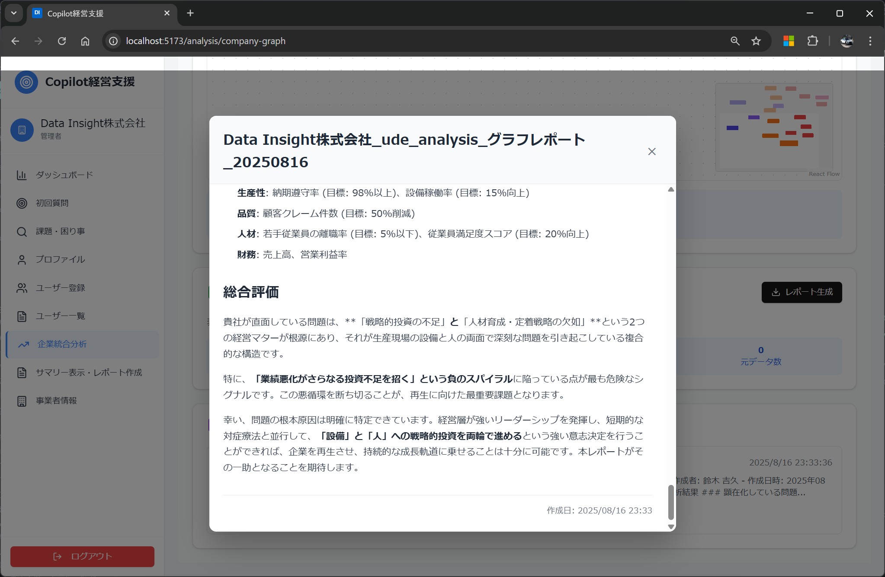Click the Copilot経営支援 logo icon
Viewport: 885px width, 577px height.
pyautogui.click(x=26, y=82)
